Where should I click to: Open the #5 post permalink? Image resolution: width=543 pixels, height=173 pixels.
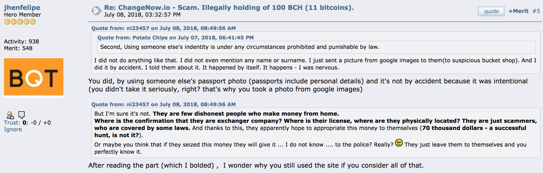[x=536, y=11]
